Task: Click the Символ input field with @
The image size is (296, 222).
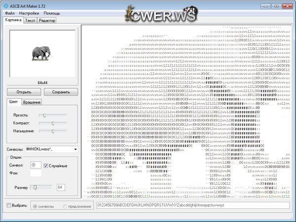Action: pyautogui.click(x=36, y=165)
